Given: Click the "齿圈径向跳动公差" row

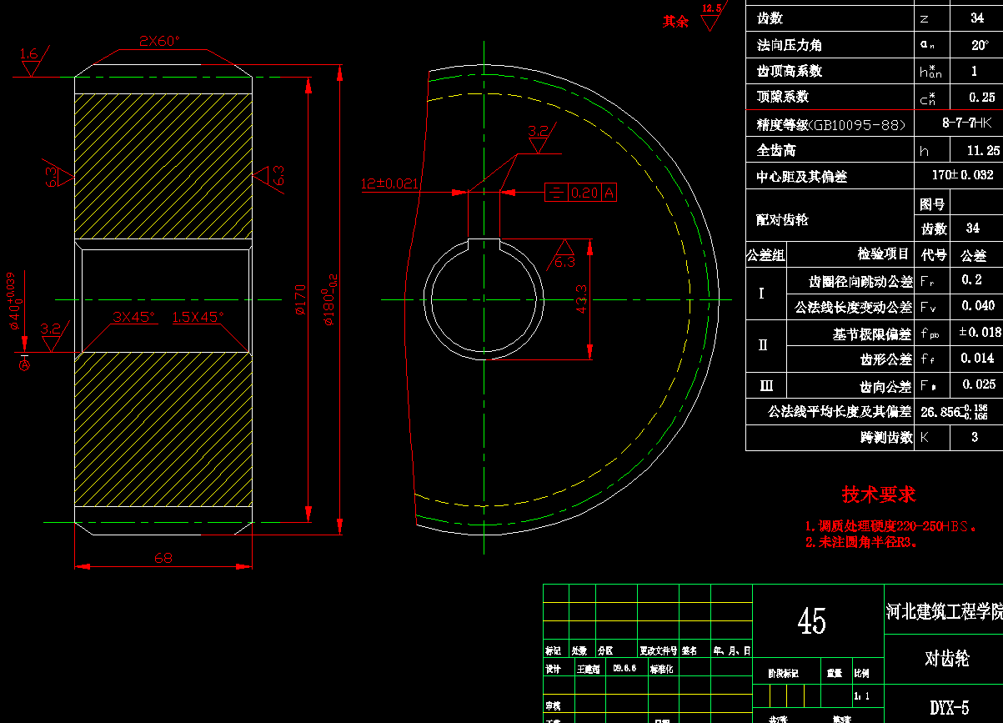Looking at the screenshot, I should point(860,281).
